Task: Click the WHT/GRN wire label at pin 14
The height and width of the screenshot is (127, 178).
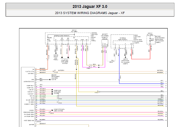Action: coord(43,95)
